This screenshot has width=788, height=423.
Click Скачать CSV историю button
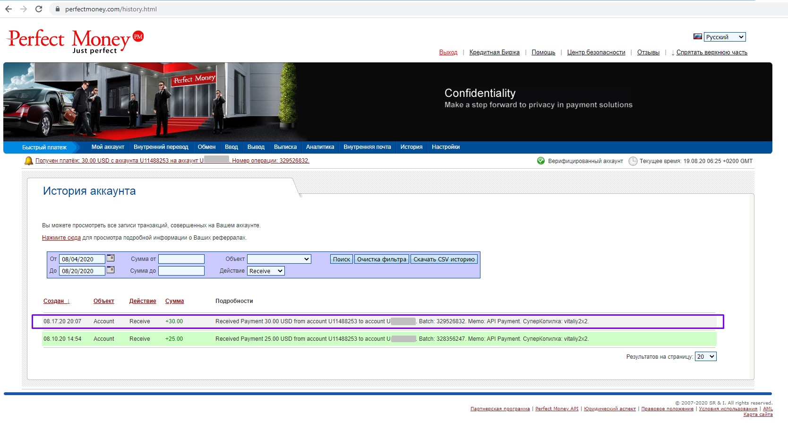click(444, 259)
